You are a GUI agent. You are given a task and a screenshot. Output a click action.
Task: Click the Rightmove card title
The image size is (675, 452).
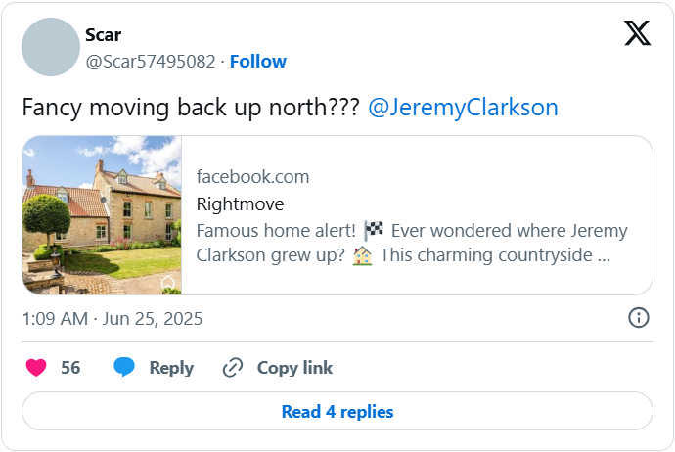coord(240,204)
